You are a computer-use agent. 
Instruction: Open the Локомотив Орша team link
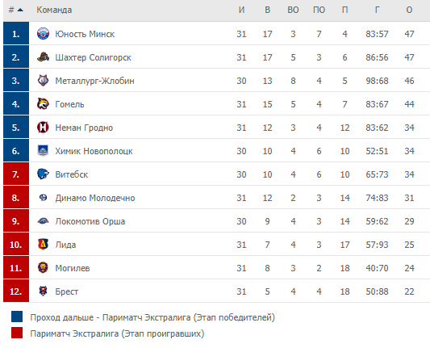90,221
